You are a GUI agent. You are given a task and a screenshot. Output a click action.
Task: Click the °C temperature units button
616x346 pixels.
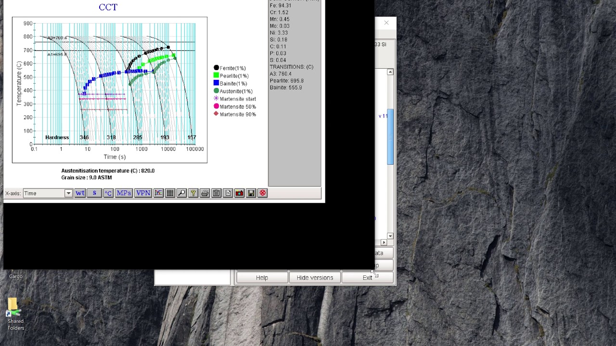(108, 193)
